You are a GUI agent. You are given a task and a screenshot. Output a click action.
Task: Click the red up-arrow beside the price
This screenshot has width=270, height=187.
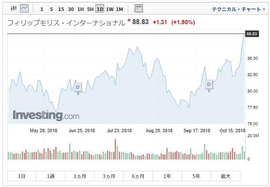tap(129, 20)
